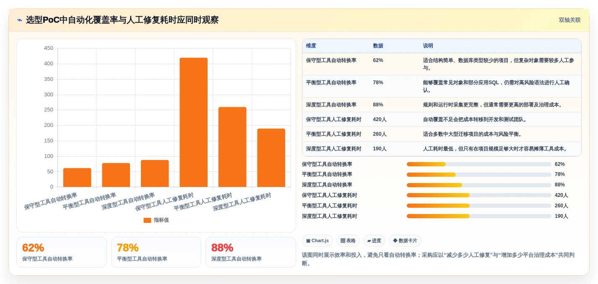The width and height of the screenshot is (598, 284).
Task: Click the 260人 progress bar
Action: click(479, 206)
